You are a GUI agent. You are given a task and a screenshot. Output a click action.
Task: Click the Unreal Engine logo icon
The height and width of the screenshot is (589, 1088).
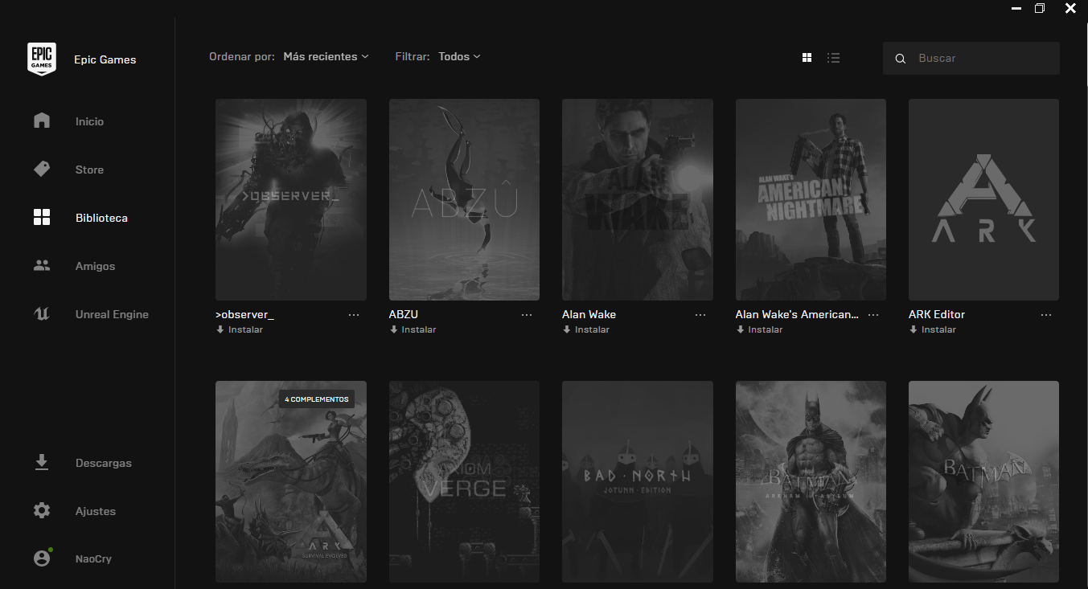tap(42, 314)
